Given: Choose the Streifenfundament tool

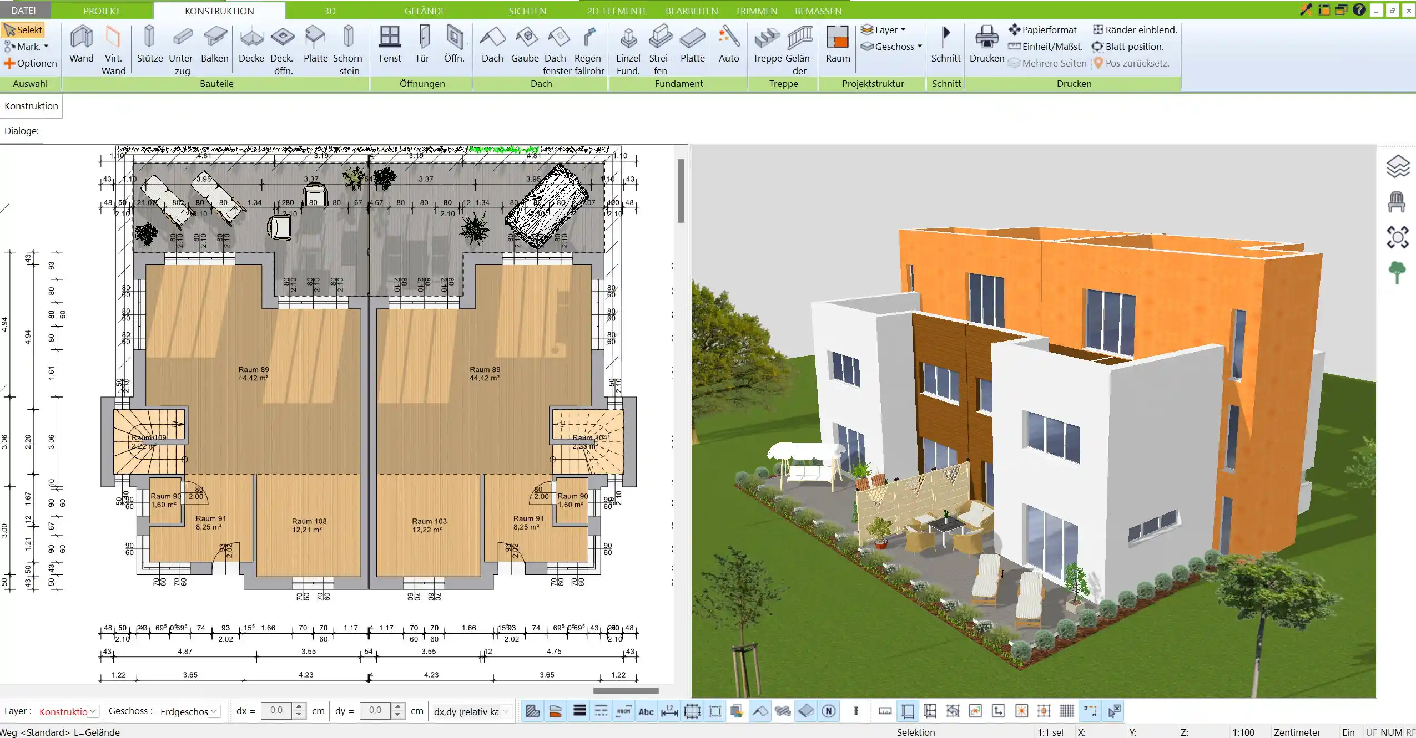Looking at the screenshot, I should click(x=661, y=50).
